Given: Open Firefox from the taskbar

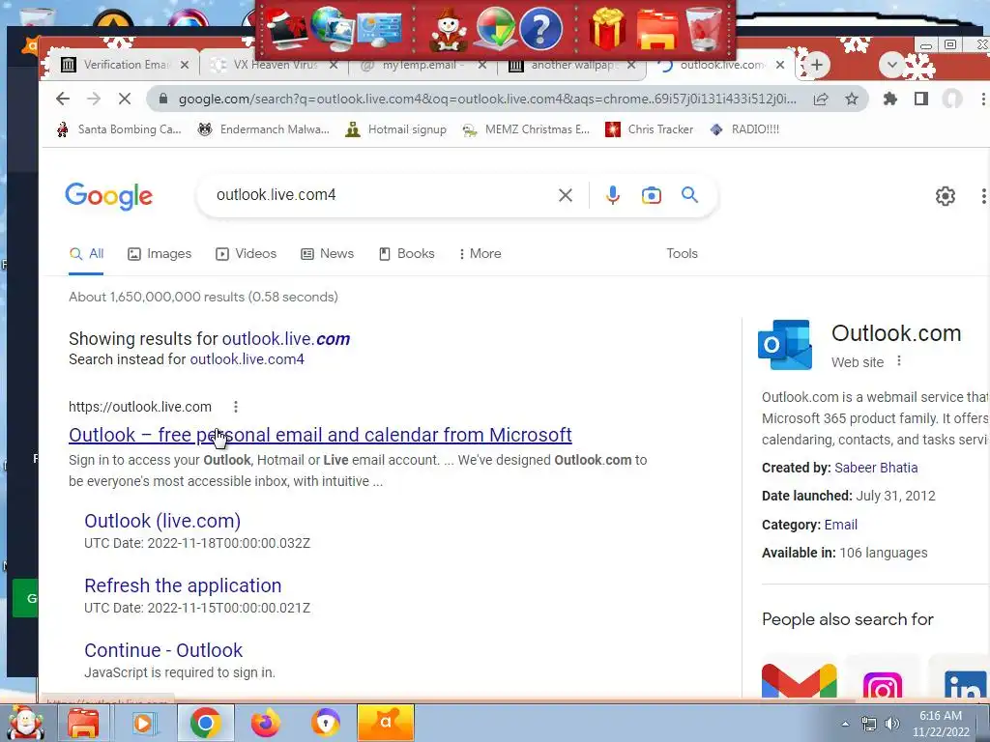Looking at the screenshot, I should [266, 723].
